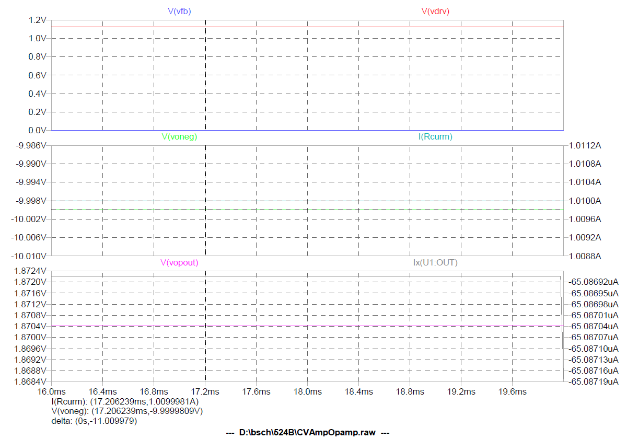Image resolution: width=627 pixels, height=439 pixels.
Task: Click the -10.002V left axis label
Action: coord(29,219)
